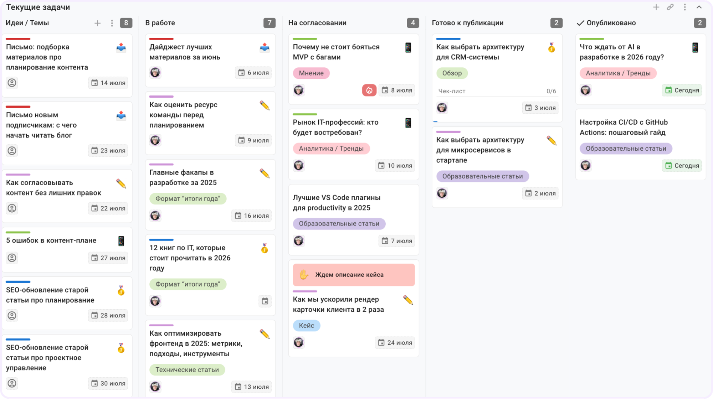This screenshot has width=713, height=399.
Task: Click Формат "итоги года" tag on Главные факапы card
Action: (188, 198)
